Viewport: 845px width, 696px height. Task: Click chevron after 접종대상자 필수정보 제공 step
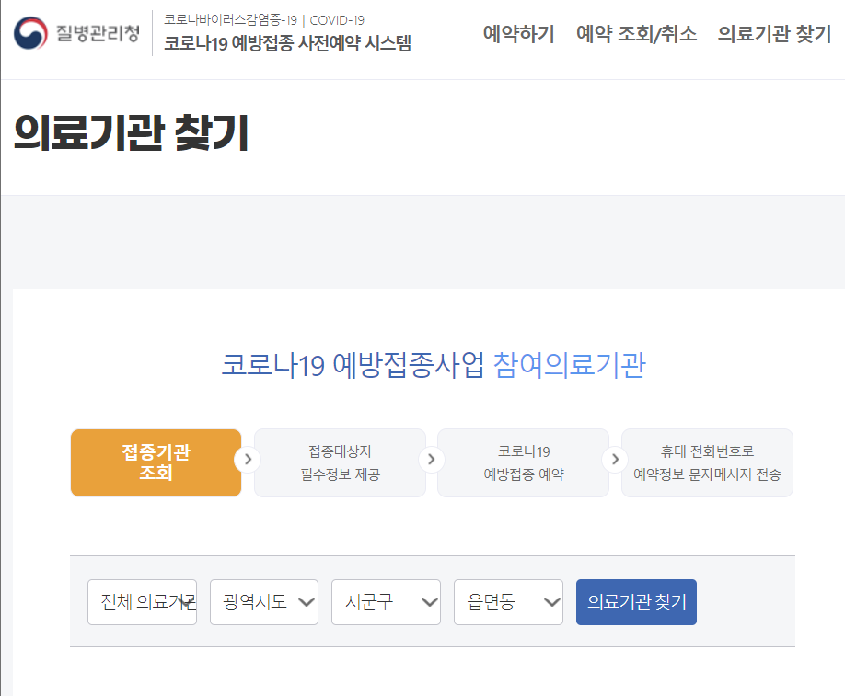coord(431,460)
